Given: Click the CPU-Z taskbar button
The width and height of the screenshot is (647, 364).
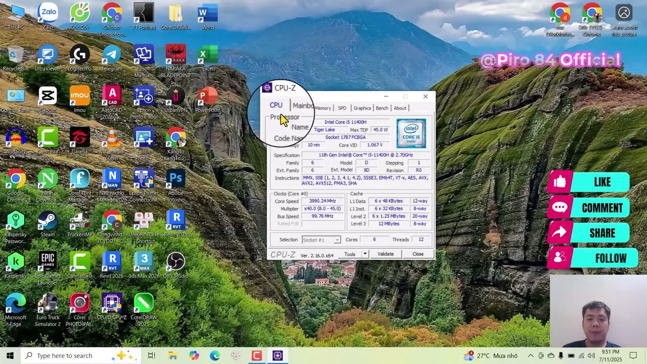Looking at the screenshot, I should [x=278, y=355].
